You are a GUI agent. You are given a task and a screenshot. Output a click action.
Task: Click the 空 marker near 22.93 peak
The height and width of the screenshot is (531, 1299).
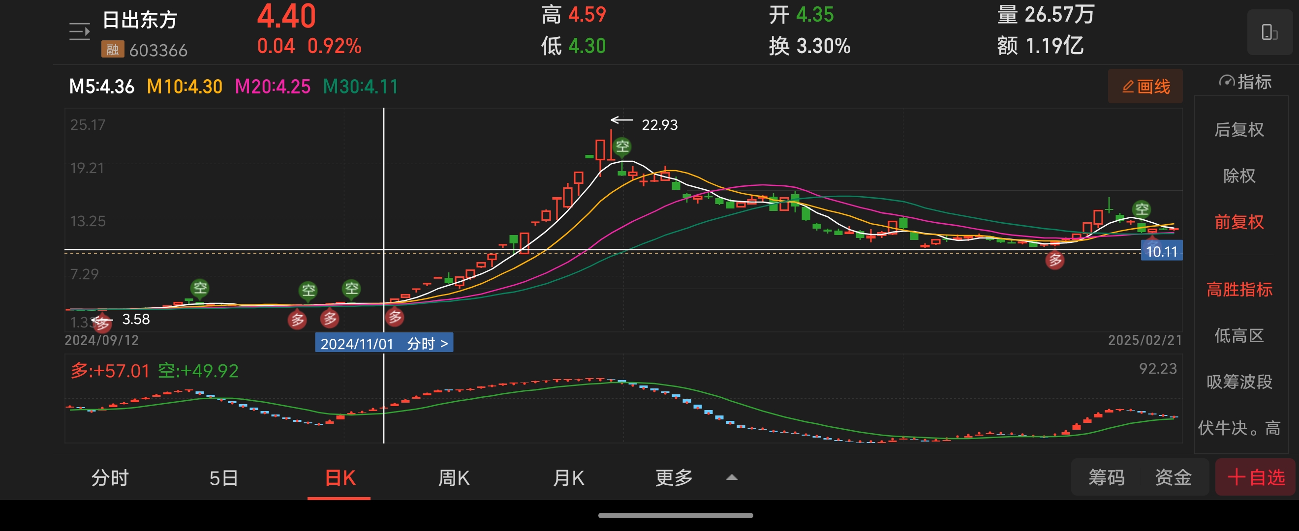tap(622, 147)
